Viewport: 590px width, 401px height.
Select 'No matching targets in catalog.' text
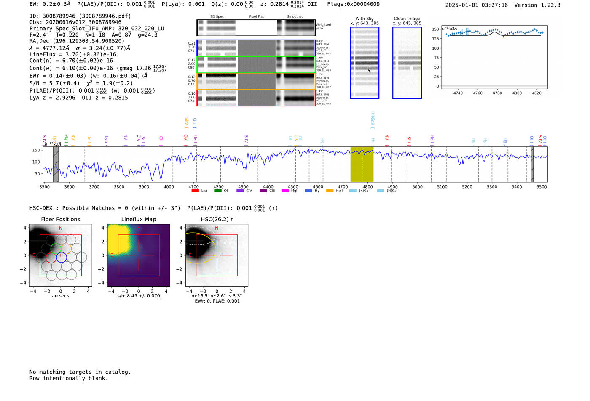[80, 372]
